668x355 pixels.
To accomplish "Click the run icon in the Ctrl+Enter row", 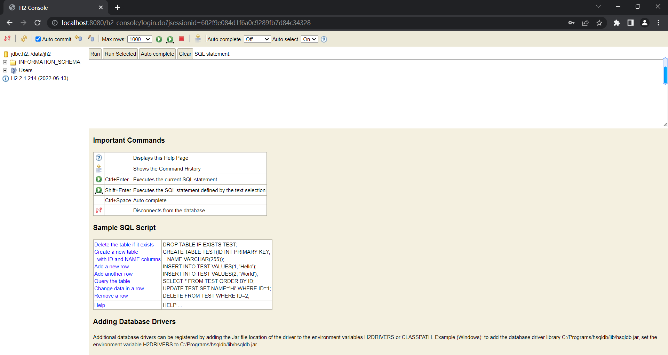I will 99,179.
